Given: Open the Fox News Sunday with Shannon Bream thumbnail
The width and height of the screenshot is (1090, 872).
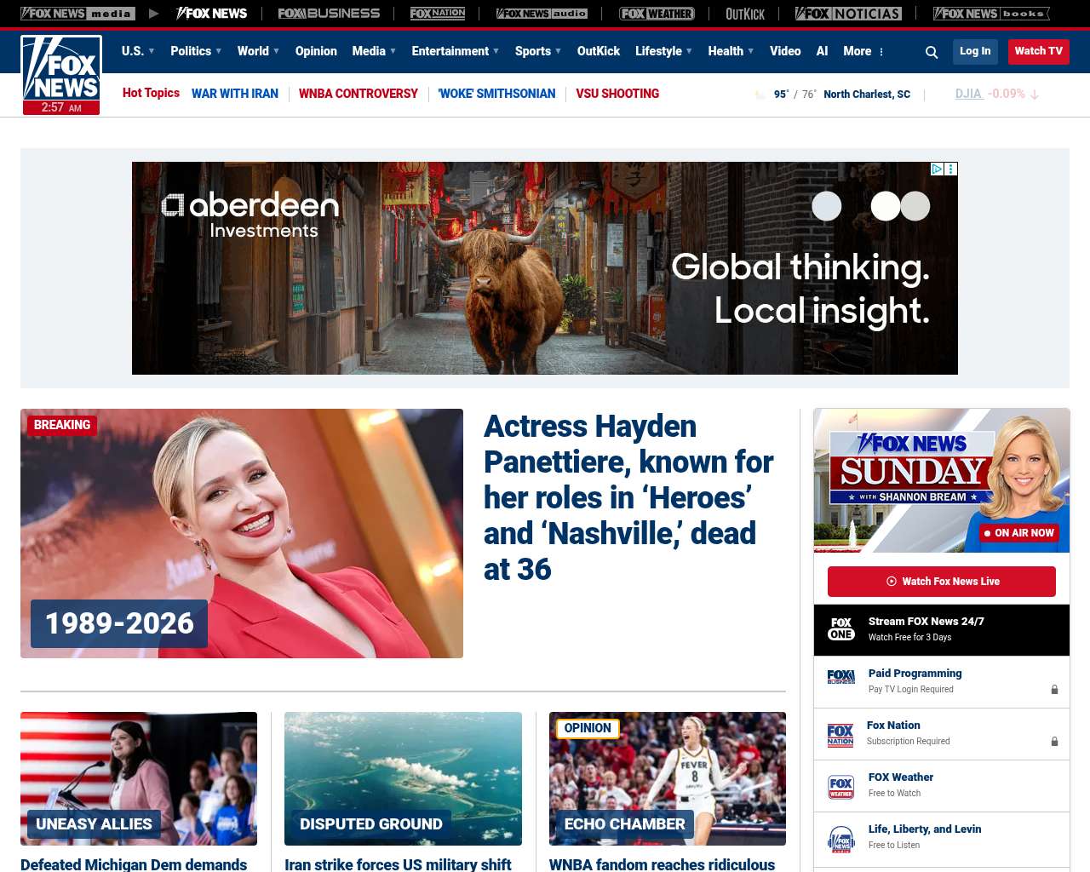Looking at the screenshot, I should (x=942, y=480).
